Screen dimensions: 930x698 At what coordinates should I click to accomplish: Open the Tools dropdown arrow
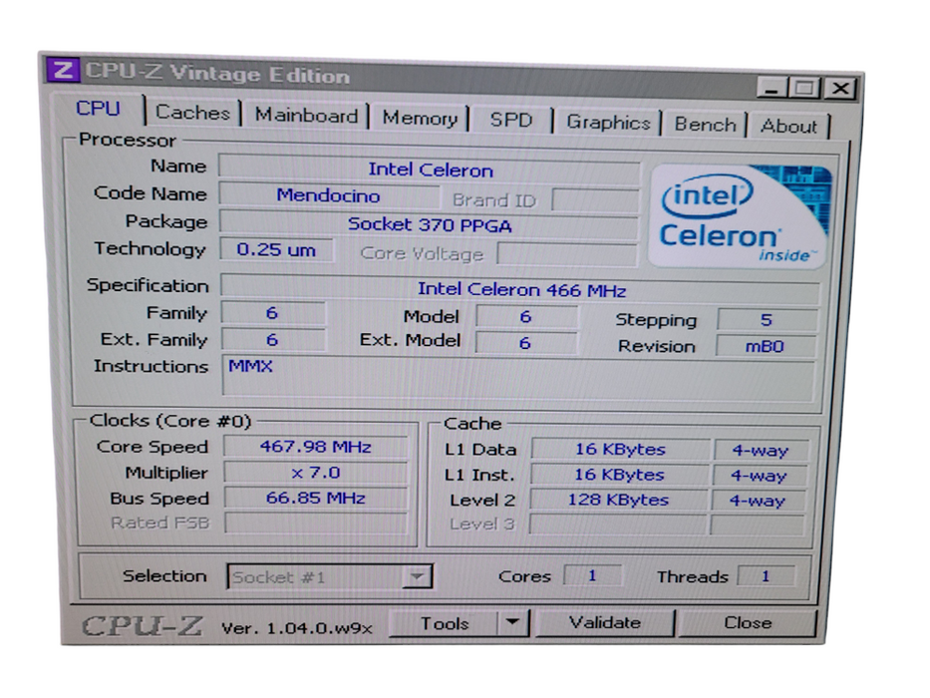[512, 623]
